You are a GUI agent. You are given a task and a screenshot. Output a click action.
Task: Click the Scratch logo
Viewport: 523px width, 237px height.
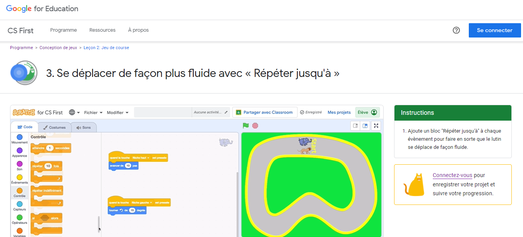[x=24, y=113]
